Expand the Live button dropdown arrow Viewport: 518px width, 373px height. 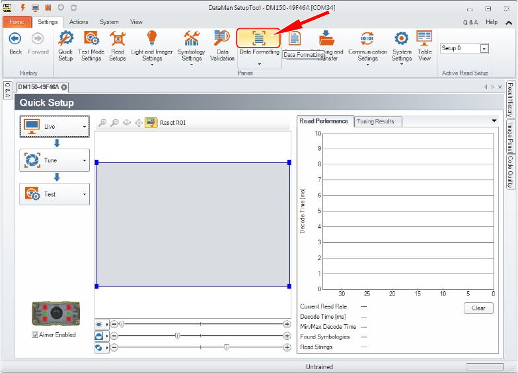pos(85,126)
